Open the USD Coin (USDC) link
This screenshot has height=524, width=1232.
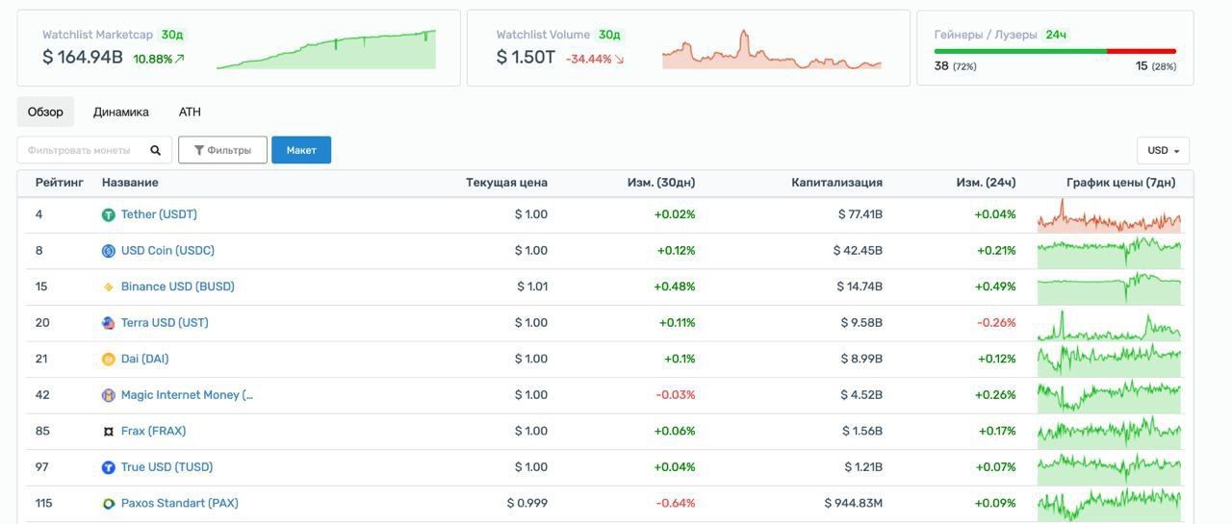pos(167,250)
